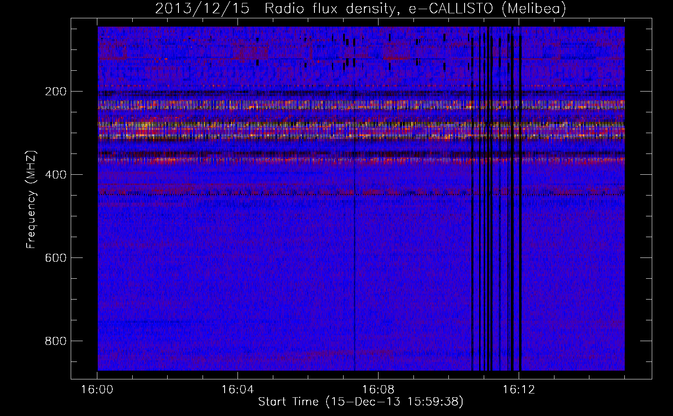Click the 16:04 time tick label
Screen dimensions: 673x416
pos(238,390)
